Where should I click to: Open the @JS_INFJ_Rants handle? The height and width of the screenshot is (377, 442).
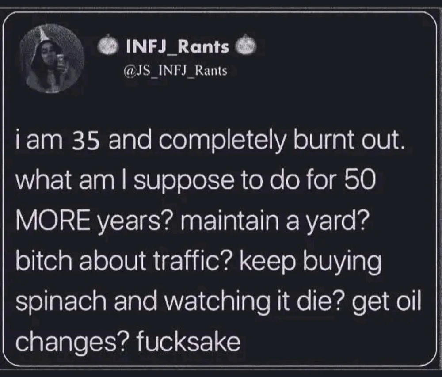click(171, 70)
